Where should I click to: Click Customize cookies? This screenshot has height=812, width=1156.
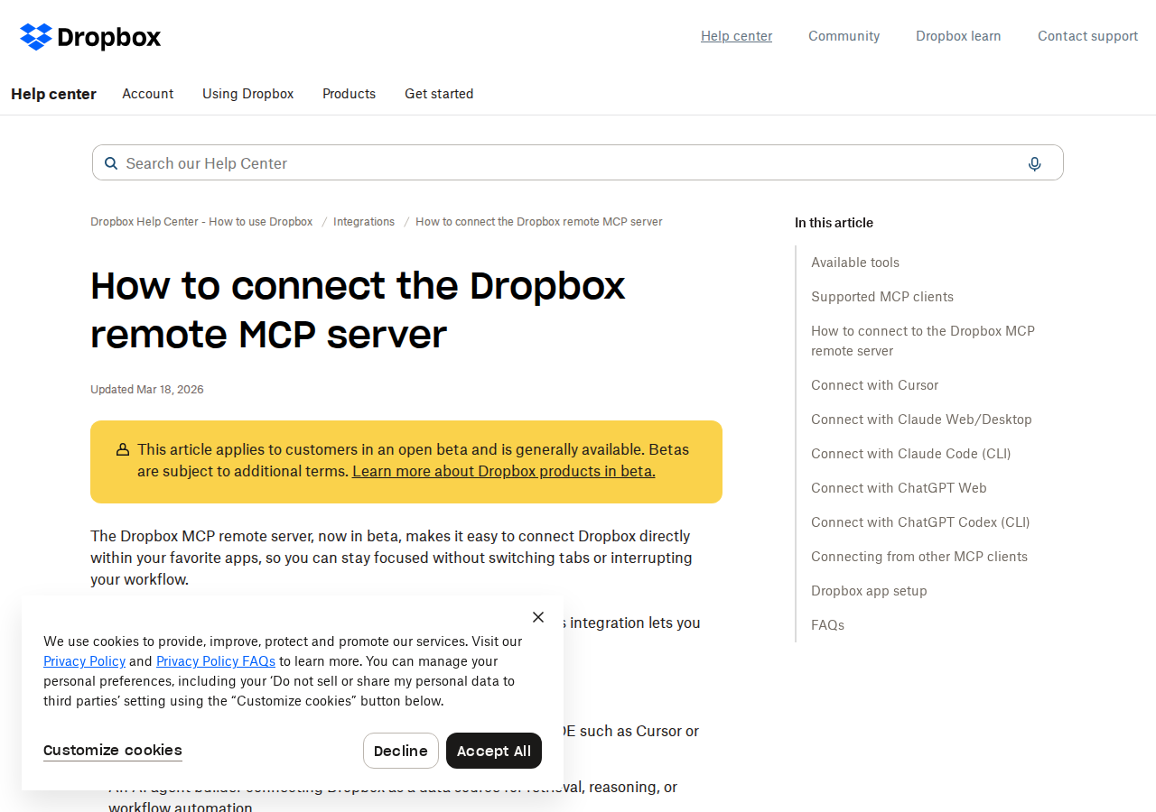click(113, 751)
